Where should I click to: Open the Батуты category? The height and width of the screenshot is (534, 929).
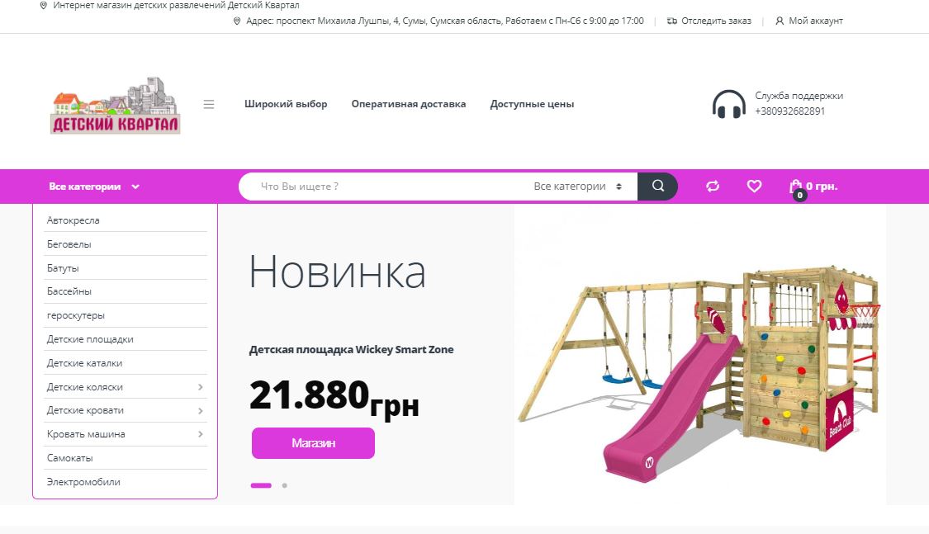pyautogui.click(x=63, y=268)
